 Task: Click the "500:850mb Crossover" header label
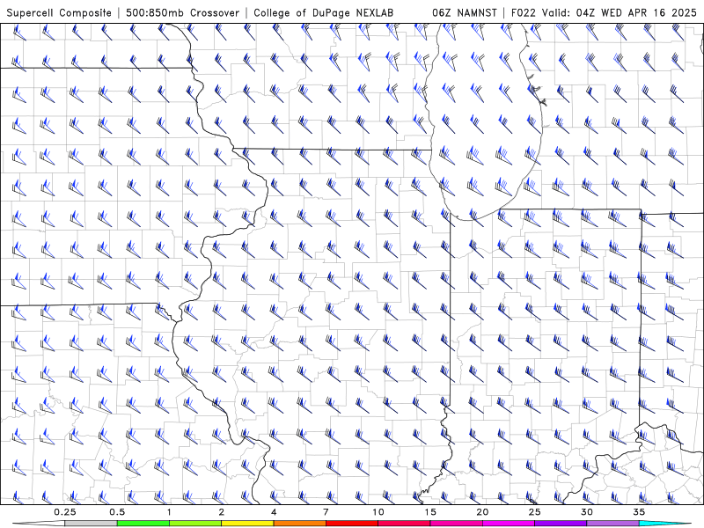pos(183,12)
